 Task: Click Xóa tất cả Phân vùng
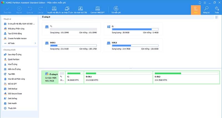tap(14, 79)
